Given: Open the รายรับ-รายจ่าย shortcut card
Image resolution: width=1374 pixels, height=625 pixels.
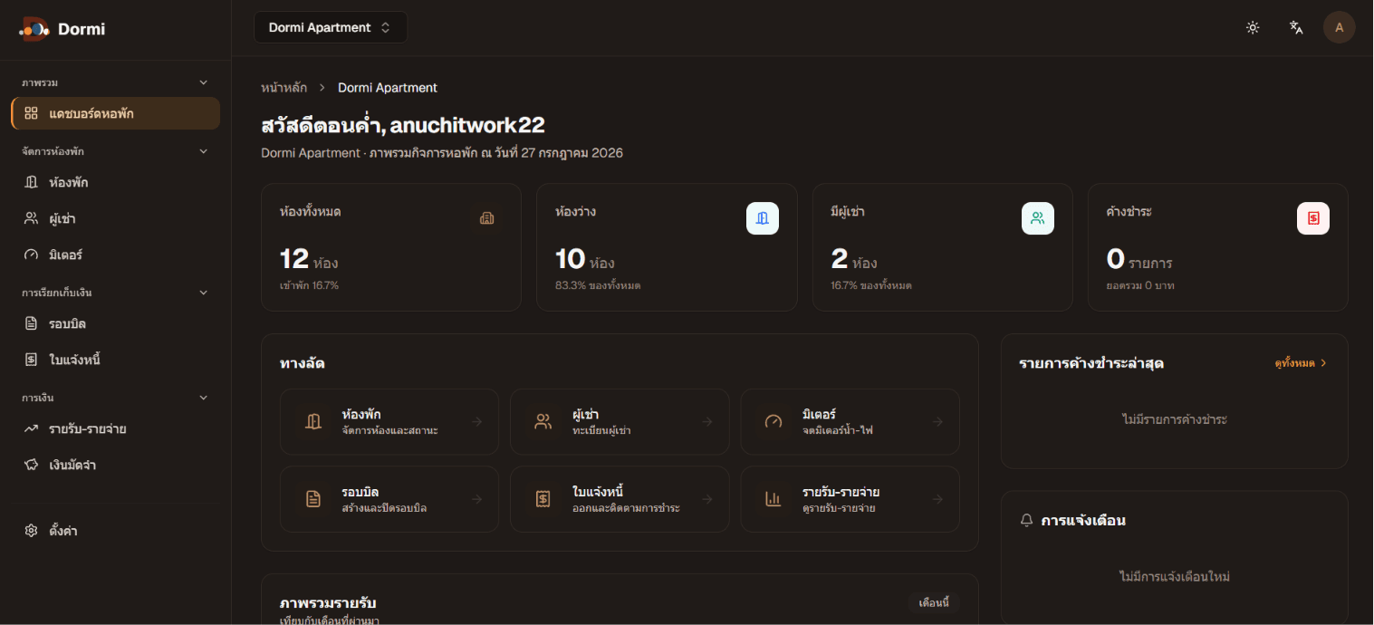Looking at the screenshot, I should pyautogui.click(x=850, y=499).
